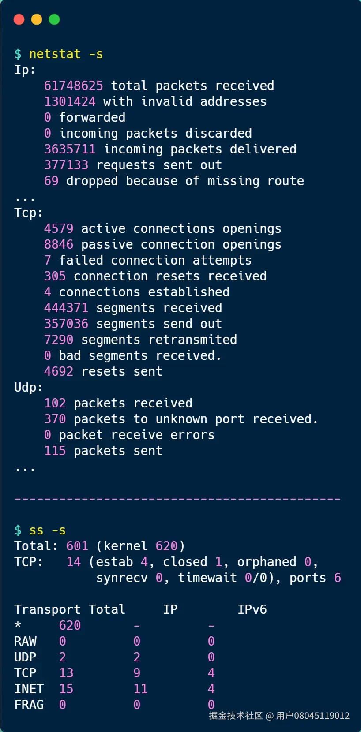The width and height of the screenshot is (361, 732).
Task: Click the yellow minimize dot
Action: 37,19
